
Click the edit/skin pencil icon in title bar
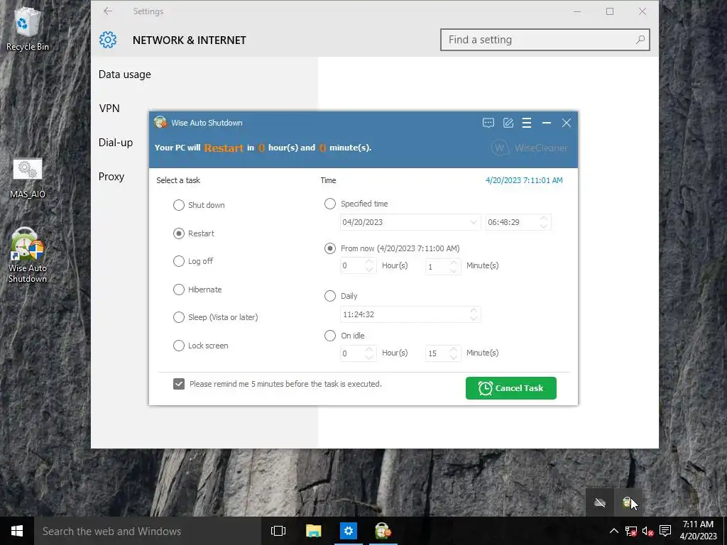508,123
